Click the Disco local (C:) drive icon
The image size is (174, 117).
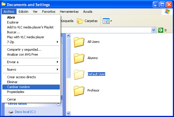tap(11, 112)
